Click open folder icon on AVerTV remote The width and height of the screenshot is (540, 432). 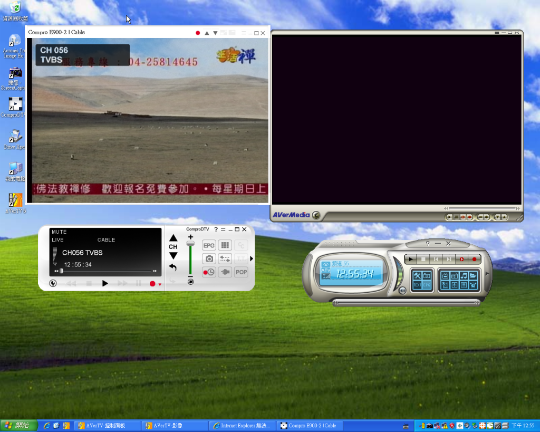tap(473, 275)
